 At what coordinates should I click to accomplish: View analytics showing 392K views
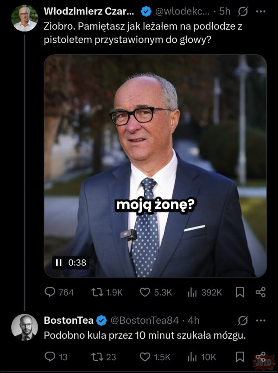(192, 292)
